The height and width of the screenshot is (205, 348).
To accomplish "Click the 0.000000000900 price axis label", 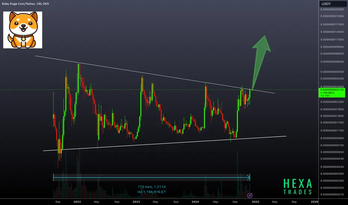I will [332, 138].
